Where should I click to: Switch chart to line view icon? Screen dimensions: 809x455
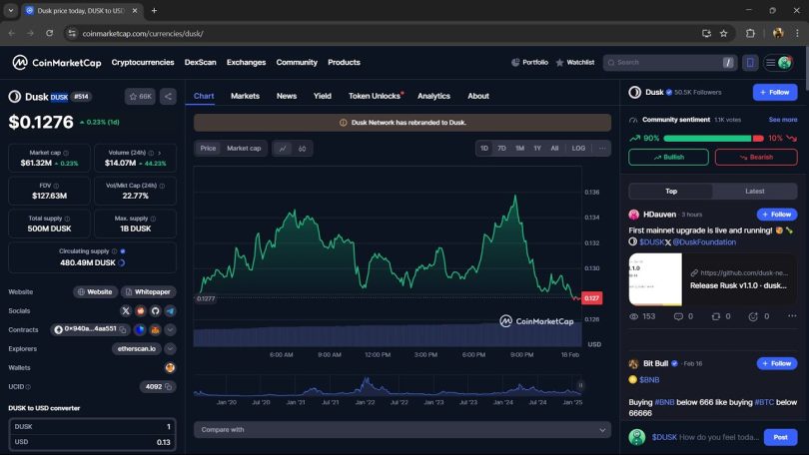(283, 149)
